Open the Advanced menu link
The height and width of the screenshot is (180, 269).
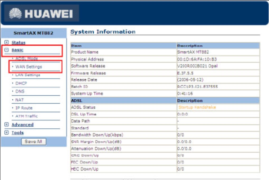click(x=23, y=124)
